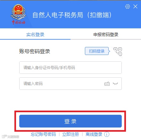Open the 立即注册 registration link
The height and width of the screenshot is (140, 141).
tap(70, 134)
